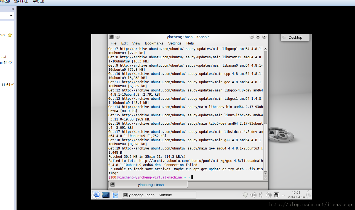The image size is (355, 210).
Task: Open the network connection tray icon
Action: [276, 195]
